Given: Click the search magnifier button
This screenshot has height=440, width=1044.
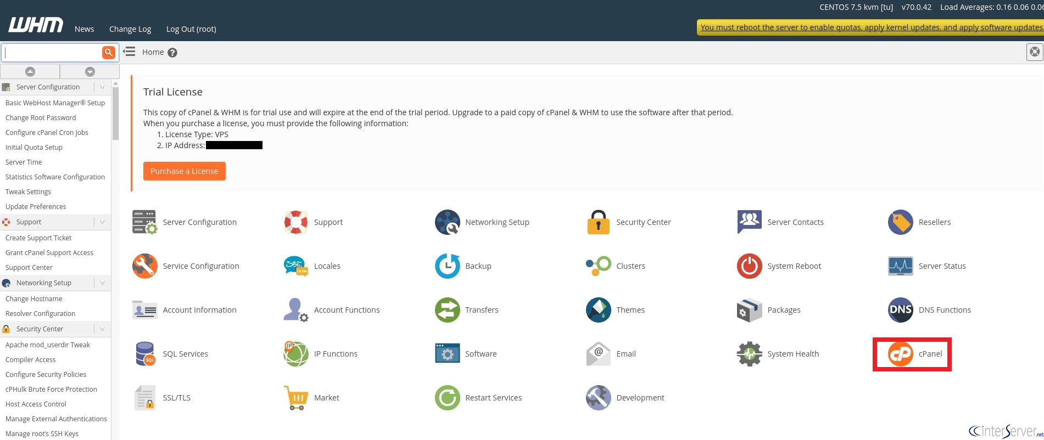Looking at the screenshot, I should (x=109, y=52).
